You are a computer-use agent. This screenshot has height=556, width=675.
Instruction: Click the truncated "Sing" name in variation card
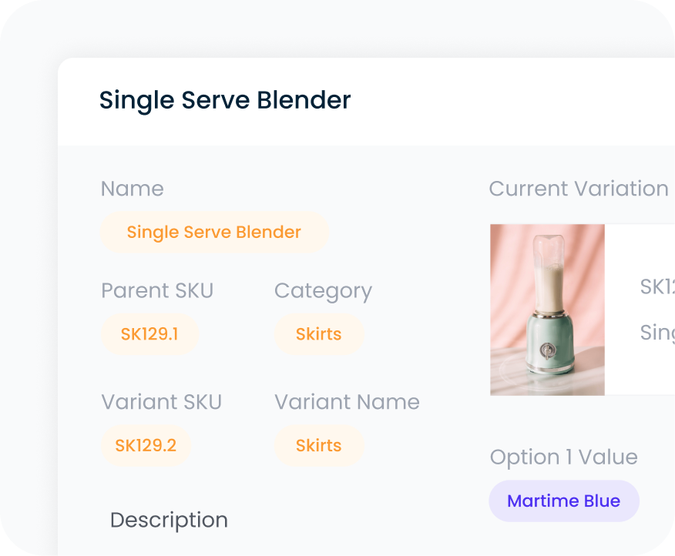[x=657, y=333]
